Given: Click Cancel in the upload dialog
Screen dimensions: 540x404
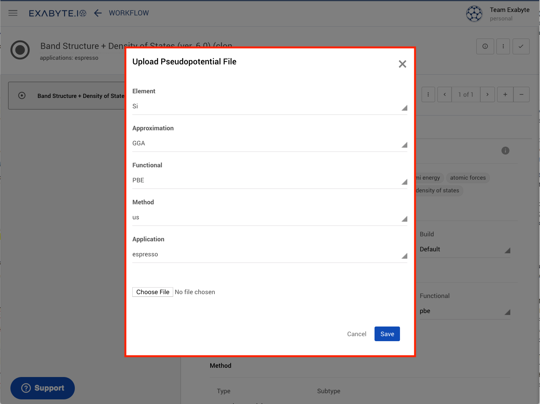Looking at the screenshot, I should 356,334.
